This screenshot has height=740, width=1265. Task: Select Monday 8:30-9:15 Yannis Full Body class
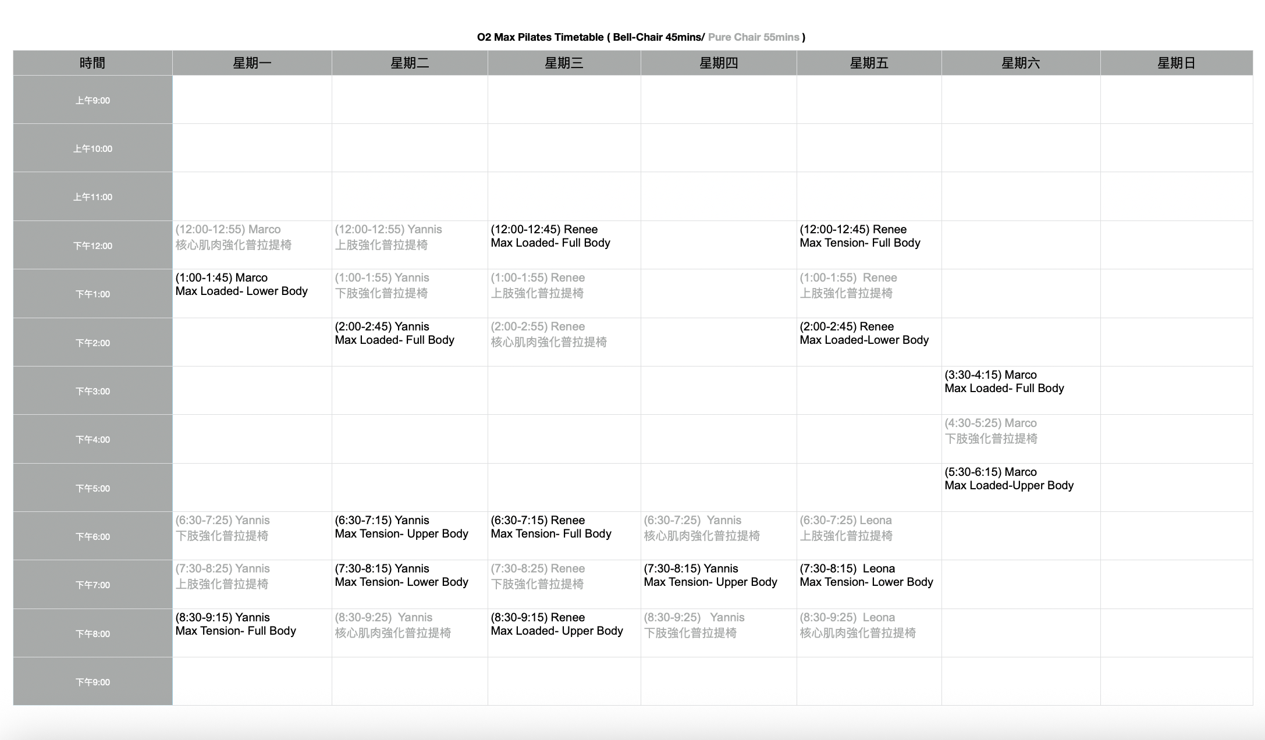click(252, 633)
